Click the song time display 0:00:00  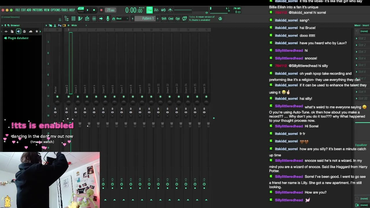click(134, 10)
